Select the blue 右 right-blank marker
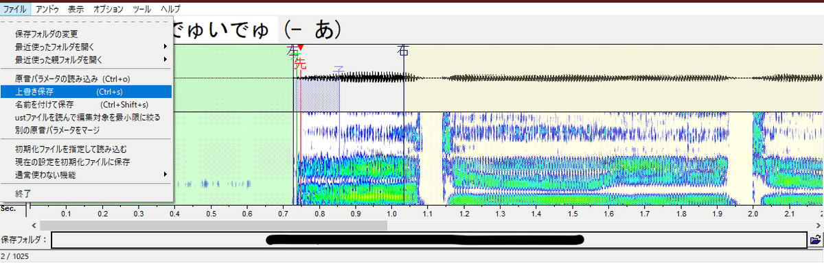Screen dimensions: 824x263 [403, 50]
